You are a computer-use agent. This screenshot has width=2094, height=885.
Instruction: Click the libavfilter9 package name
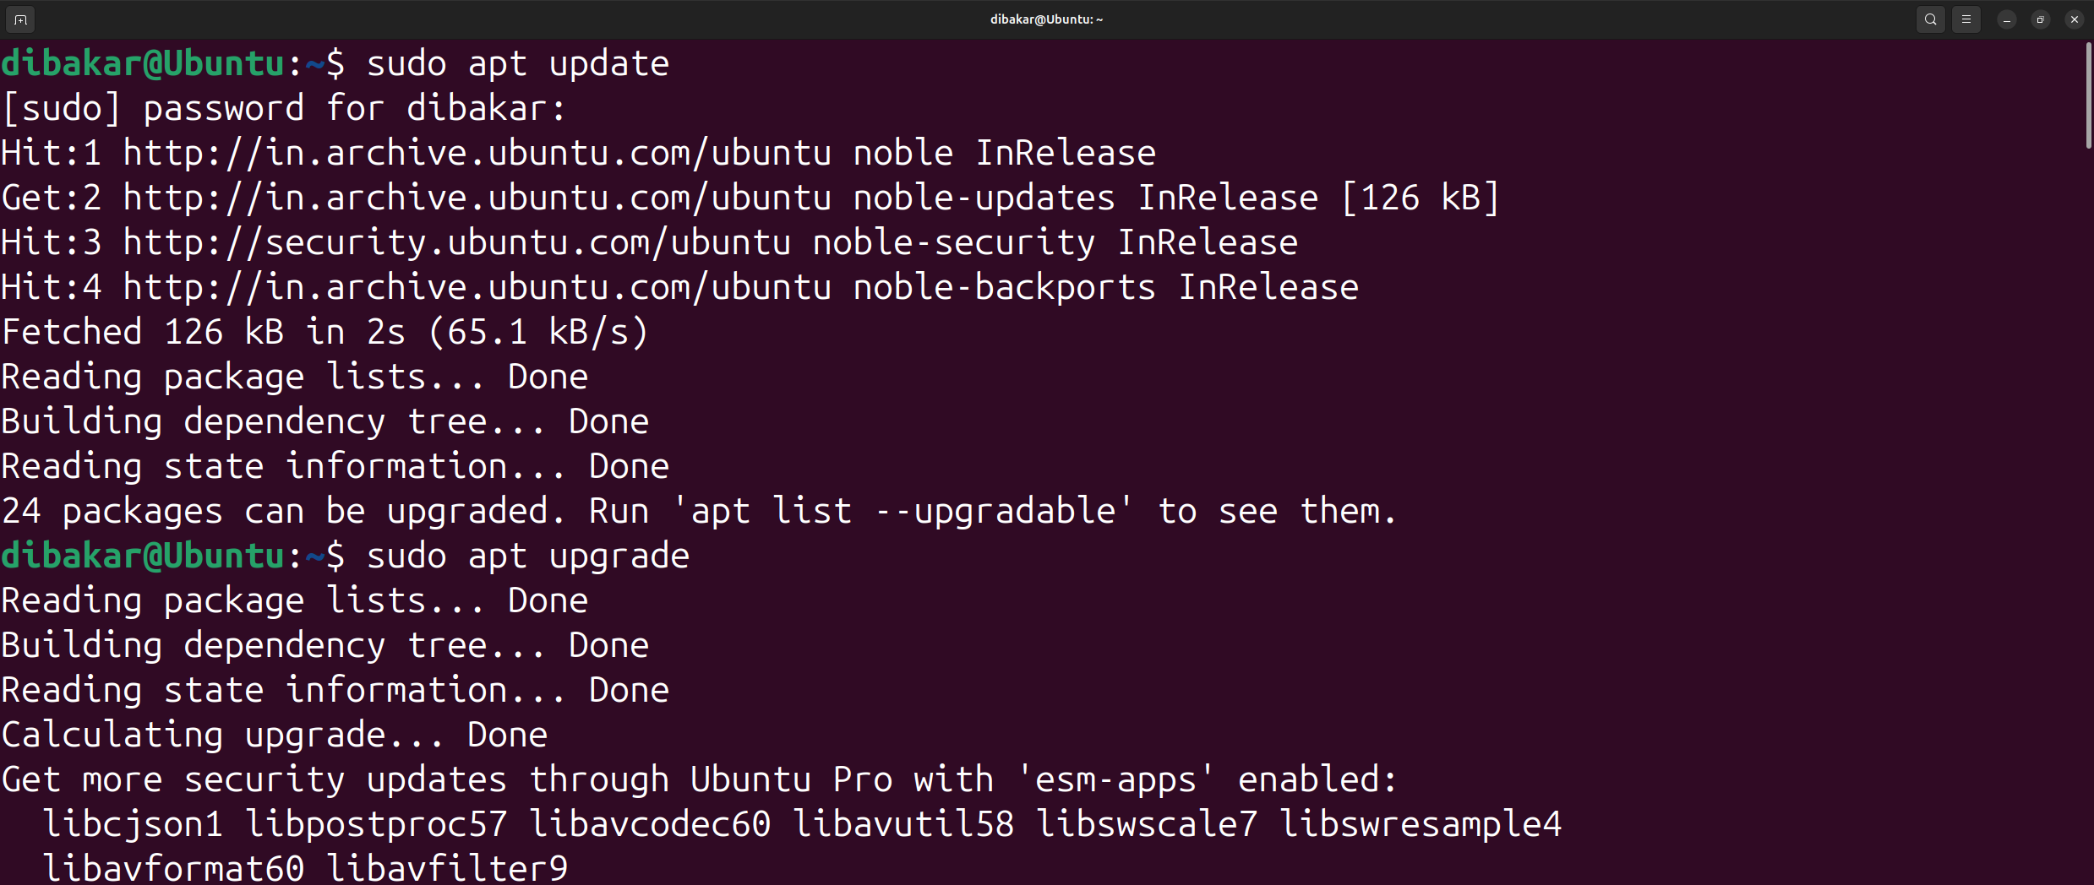click(x=448, y=868)
